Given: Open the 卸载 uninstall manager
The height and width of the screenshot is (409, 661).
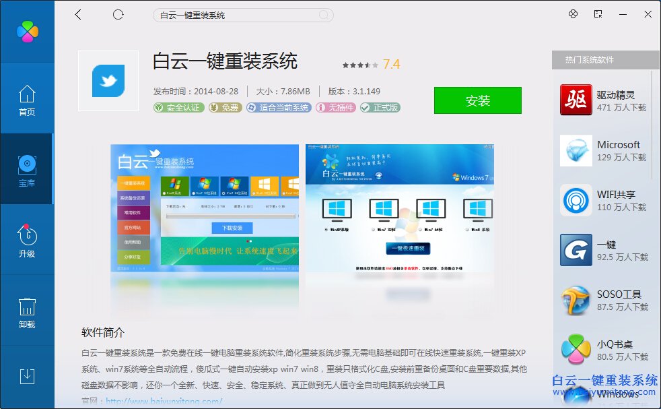Looking at the screenshot, I should [27, 312].
